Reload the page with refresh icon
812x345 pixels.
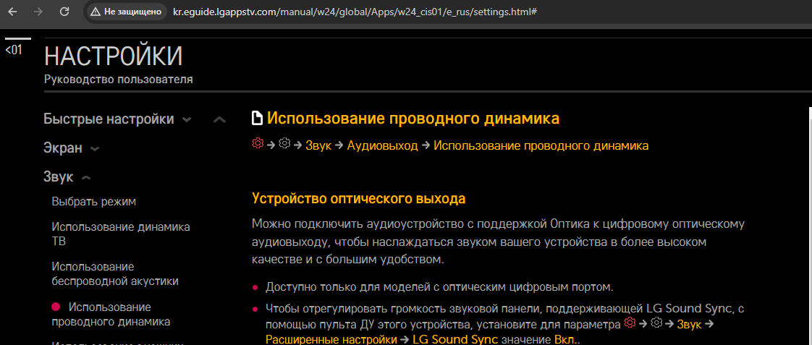tap(64, 12)
